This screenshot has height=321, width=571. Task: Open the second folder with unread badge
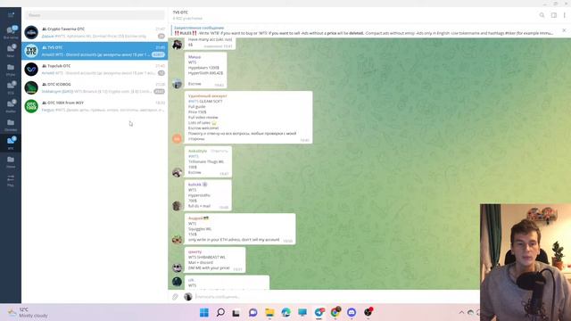pos(11,50)
